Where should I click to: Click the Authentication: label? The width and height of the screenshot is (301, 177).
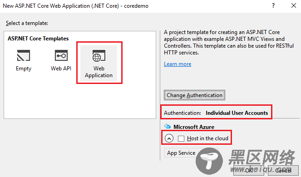[183, 113]
